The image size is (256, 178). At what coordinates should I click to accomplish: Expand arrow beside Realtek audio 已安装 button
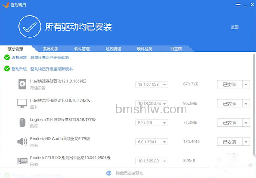(246, 142)
